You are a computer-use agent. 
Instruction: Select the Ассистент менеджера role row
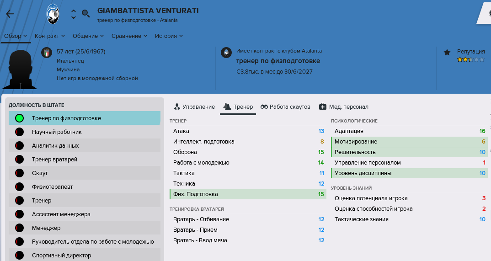85,214
